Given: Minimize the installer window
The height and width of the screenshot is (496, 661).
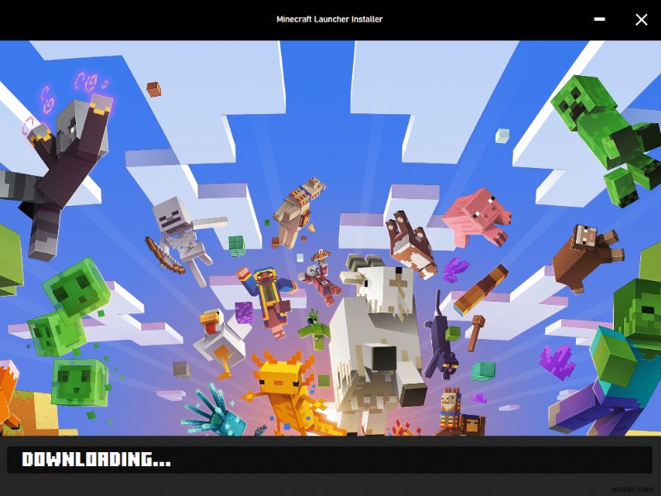Looking at the screenshot, I should pos(600,18).
